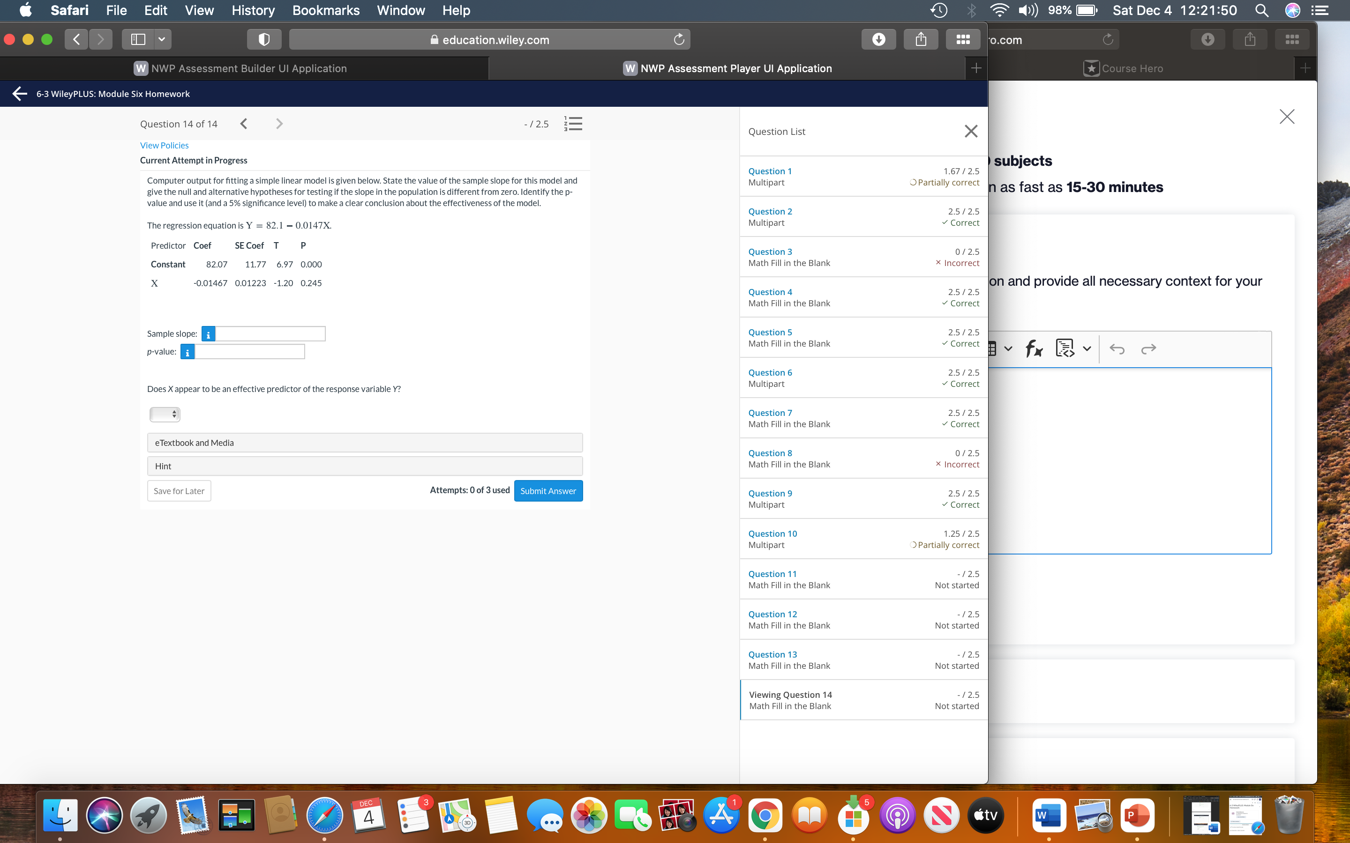
Task: Close the Question List panel
Action: (x=971, y=132)
